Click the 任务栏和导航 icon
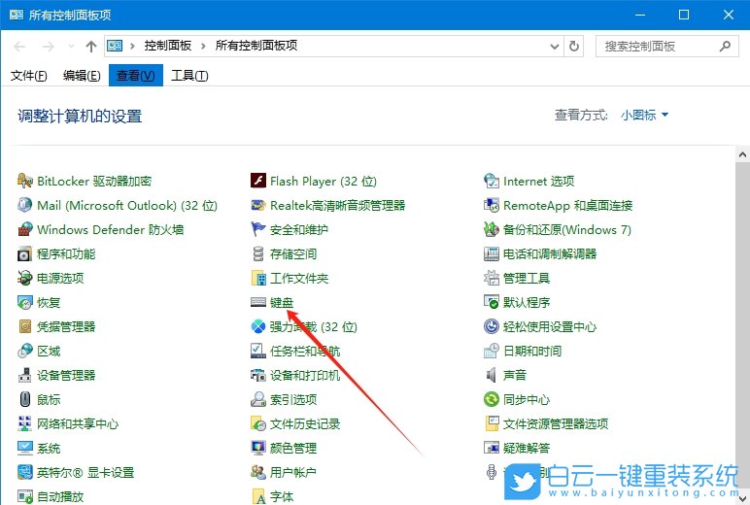 [x=258, y=351]
